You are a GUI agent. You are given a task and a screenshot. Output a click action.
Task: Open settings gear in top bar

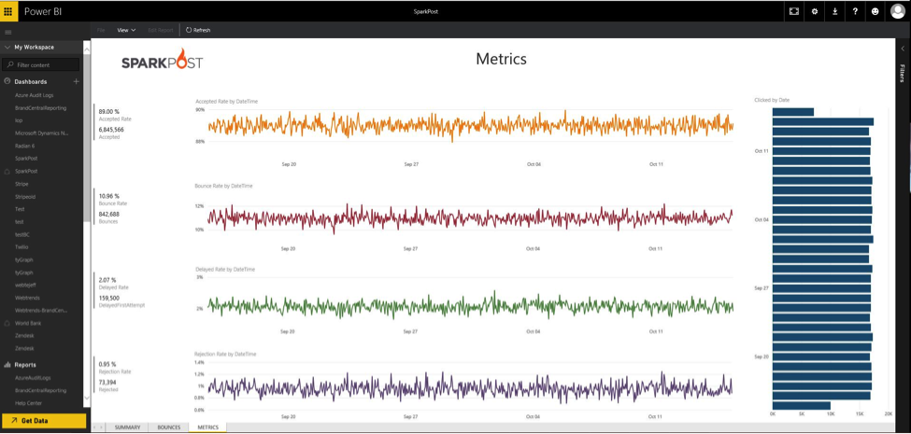pos(815,11)
